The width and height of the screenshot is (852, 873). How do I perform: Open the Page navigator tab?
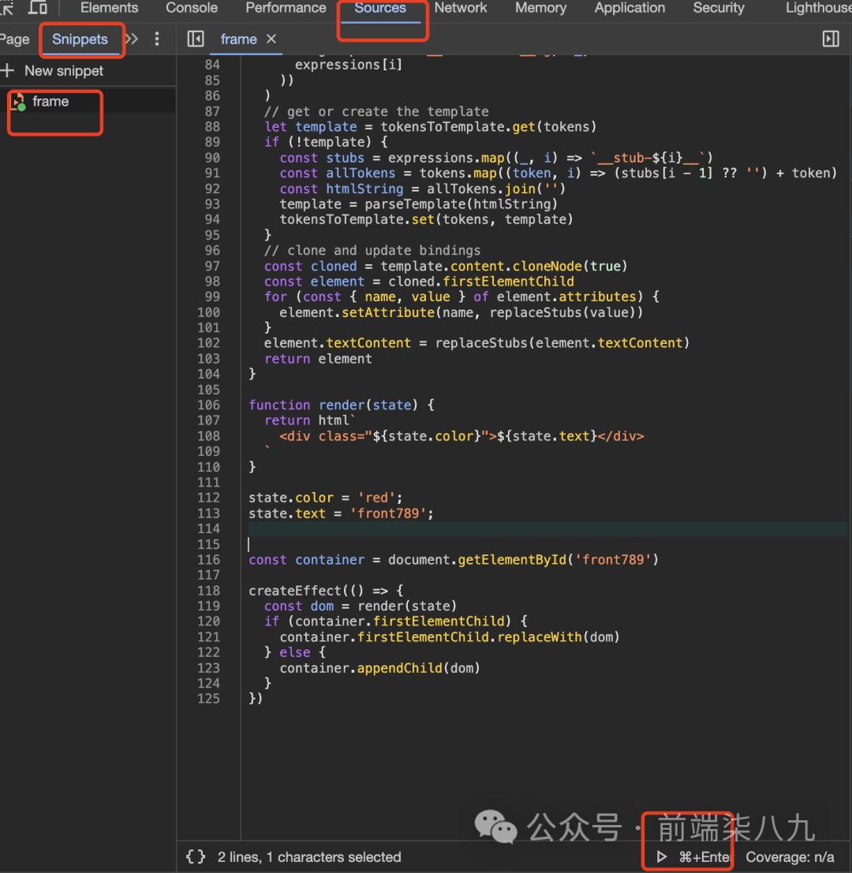click(x=14, y=39)
